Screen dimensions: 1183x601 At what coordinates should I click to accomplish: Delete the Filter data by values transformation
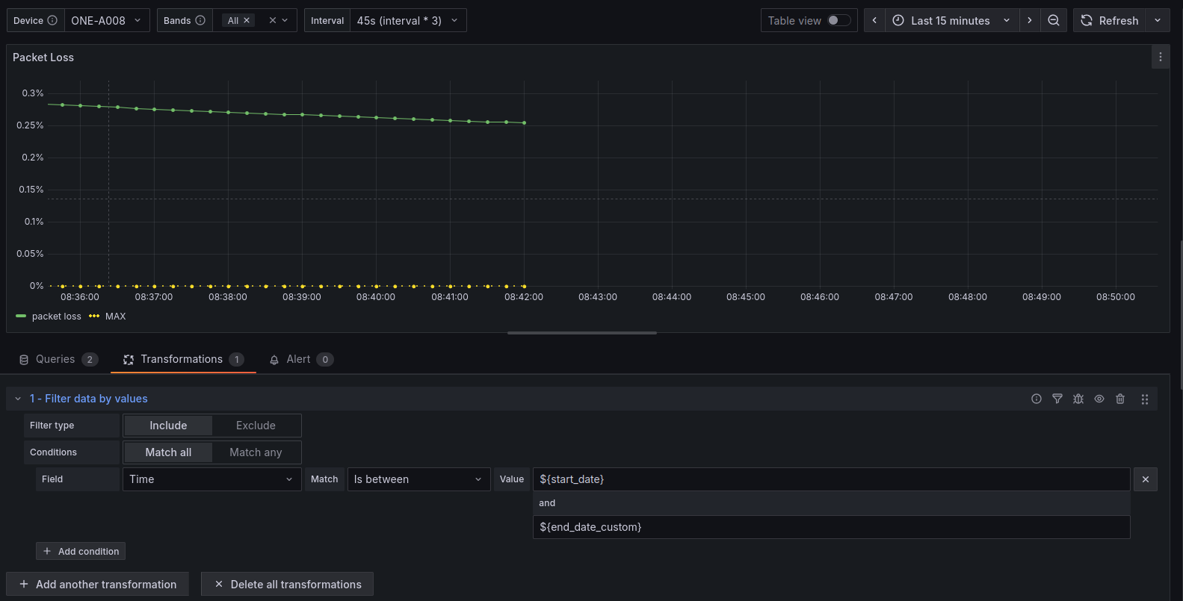1120,399
